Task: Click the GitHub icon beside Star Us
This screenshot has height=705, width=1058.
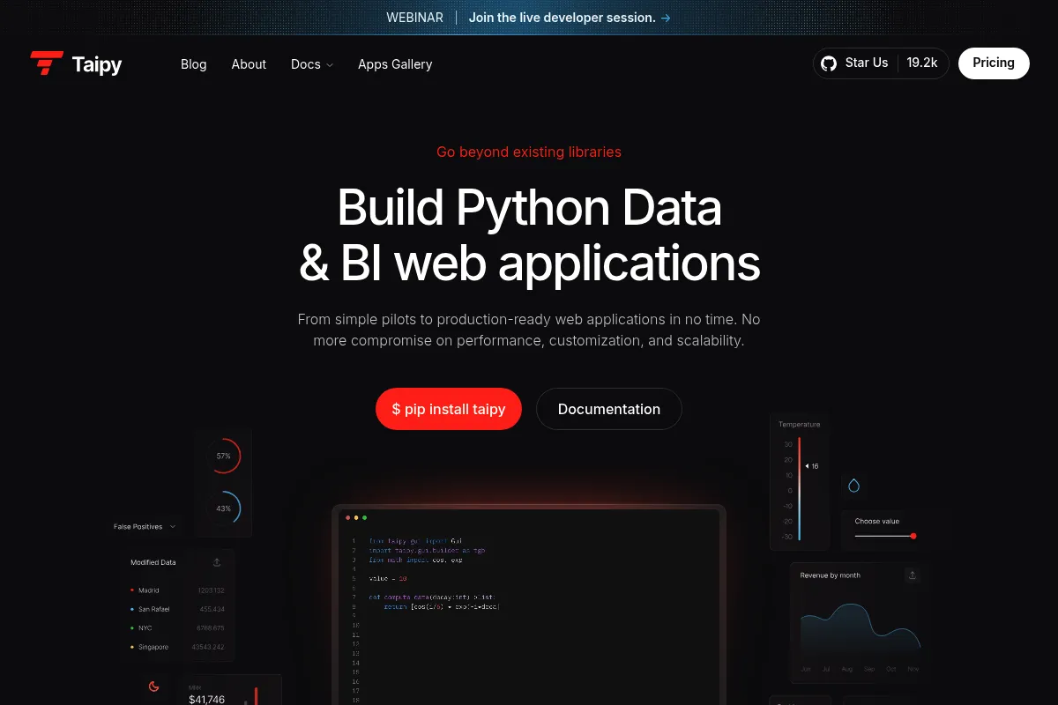Action: tap(829, 63)
